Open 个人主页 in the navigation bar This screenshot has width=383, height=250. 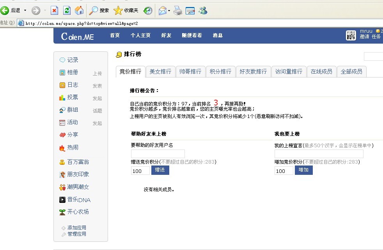coord(140,35)
